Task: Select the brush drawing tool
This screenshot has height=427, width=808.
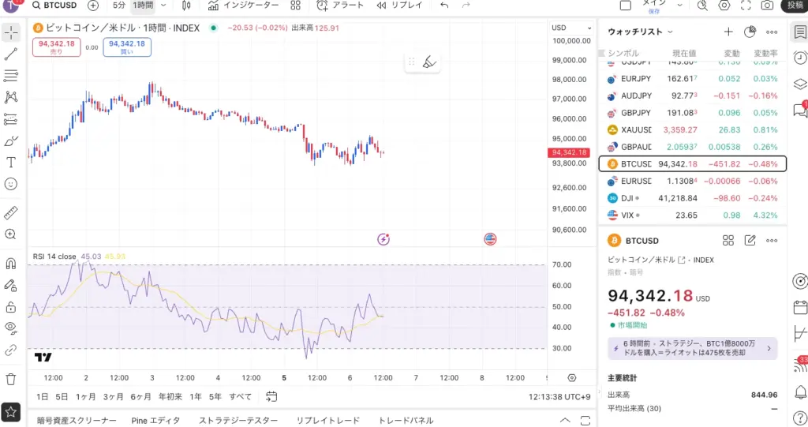Action: pos(11,140)
